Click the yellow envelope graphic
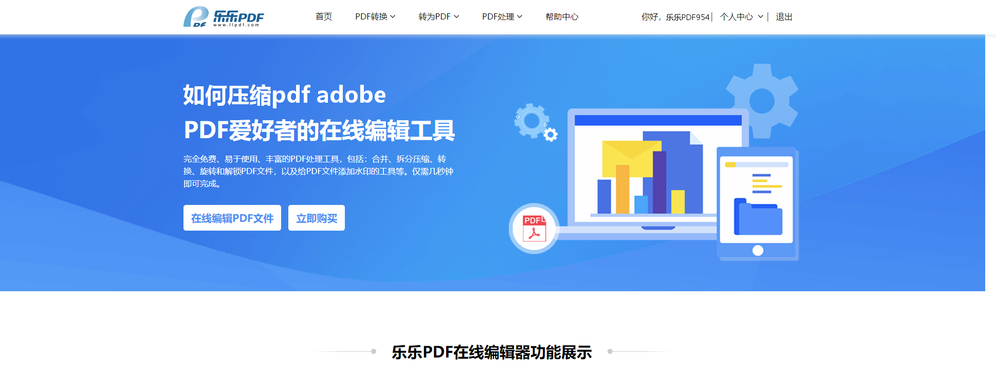The height and width of the screenshot is (376, 996). click(631, 159)
